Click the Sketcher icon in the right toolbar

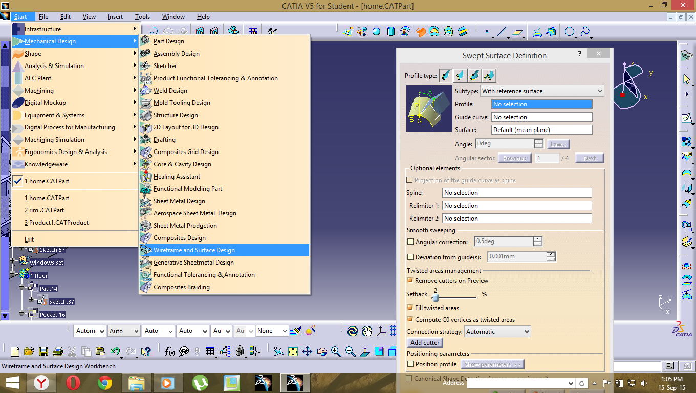[x=687, y=118]
